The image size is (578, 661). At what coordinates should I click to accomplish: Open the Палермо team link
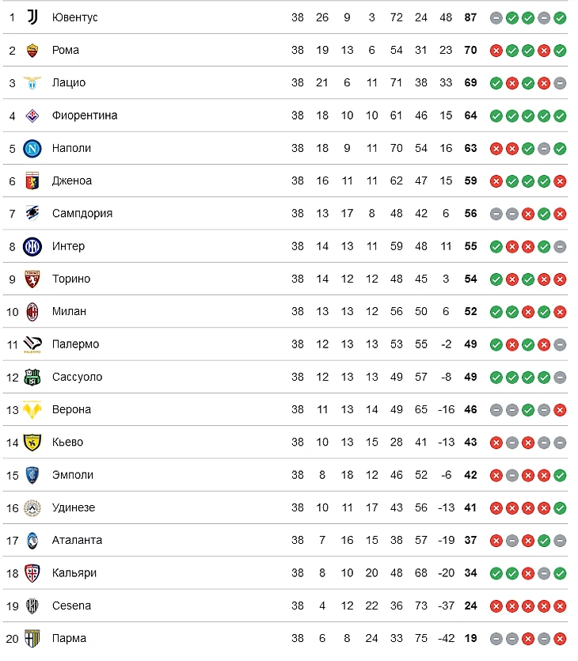[x=75, y=344]
